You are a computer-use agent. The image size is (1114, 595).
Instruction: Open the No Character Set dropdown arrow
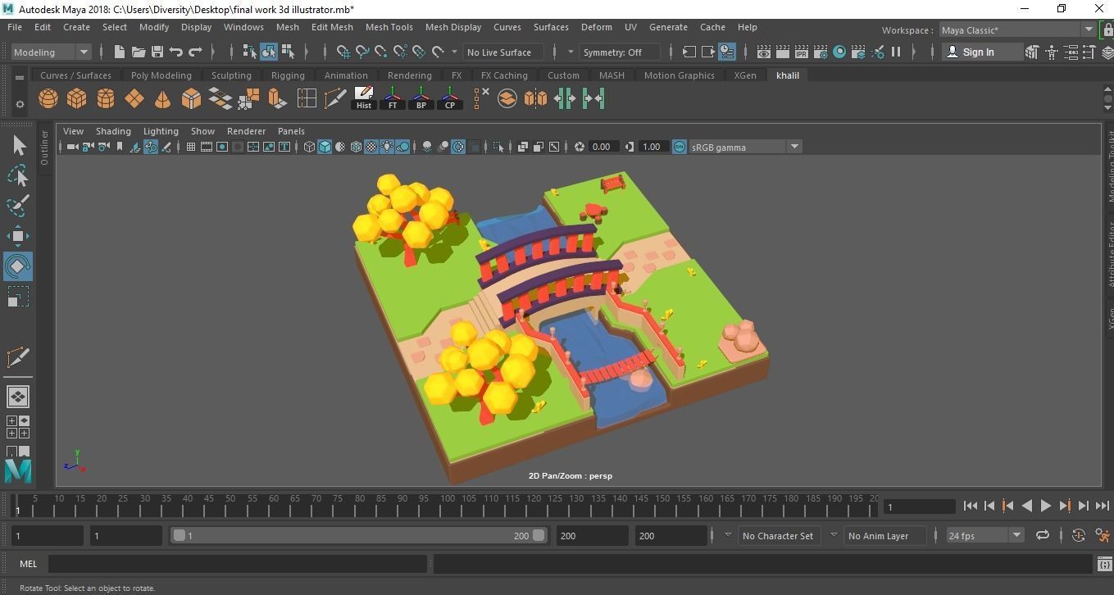coord(727,535)
